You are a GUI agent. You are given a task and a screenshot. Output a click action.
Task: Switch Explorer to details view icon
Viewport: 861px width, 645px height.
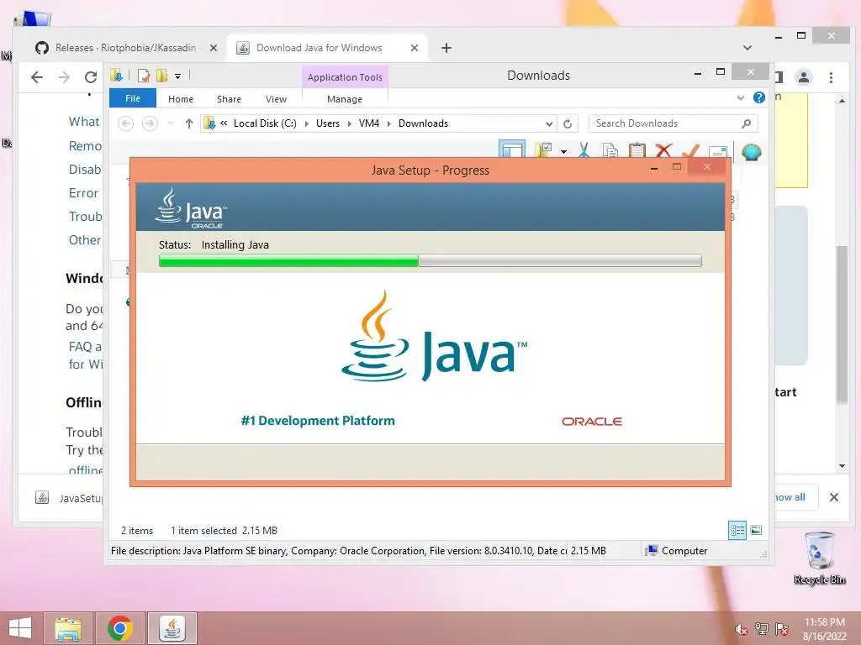pyautogui.click(x=737, y=530)
